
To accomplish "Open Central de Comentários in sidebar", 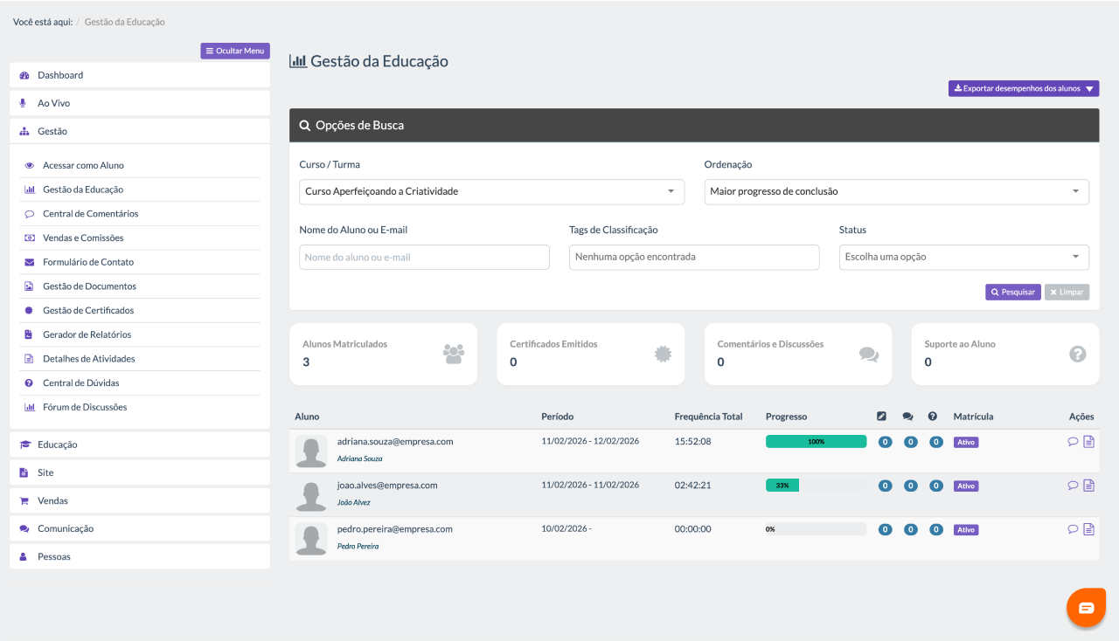I will (90, 214).
